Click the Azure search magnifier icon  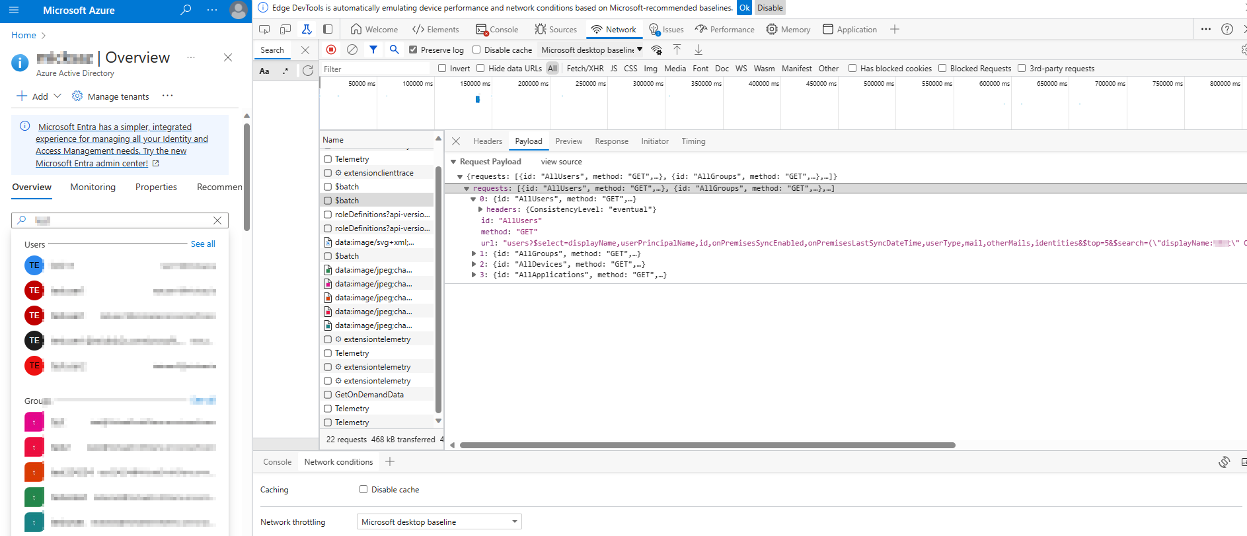(186, 10)
